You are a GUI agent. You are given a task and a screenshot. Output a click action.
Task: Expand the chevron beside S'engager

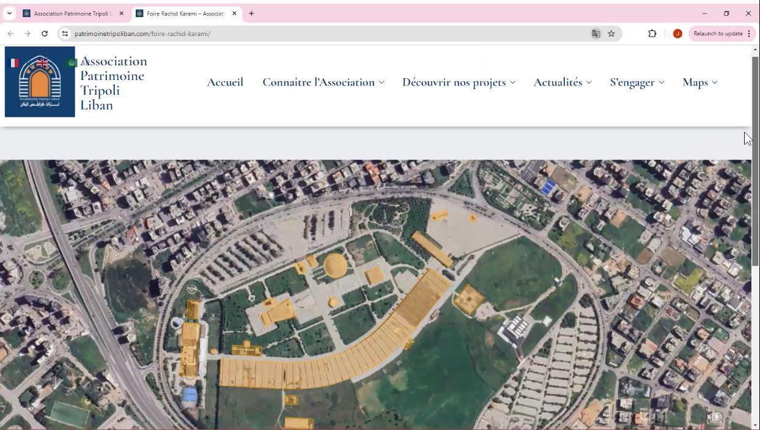pyautogui.click(x=661, y=82)
